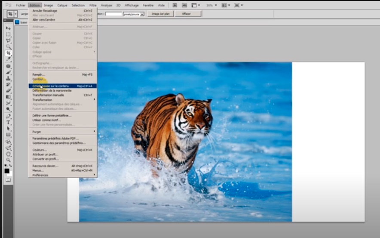Select the 3D Object Rotate tool
This screenshot has height=238, width=380.
tap(8, 142)
